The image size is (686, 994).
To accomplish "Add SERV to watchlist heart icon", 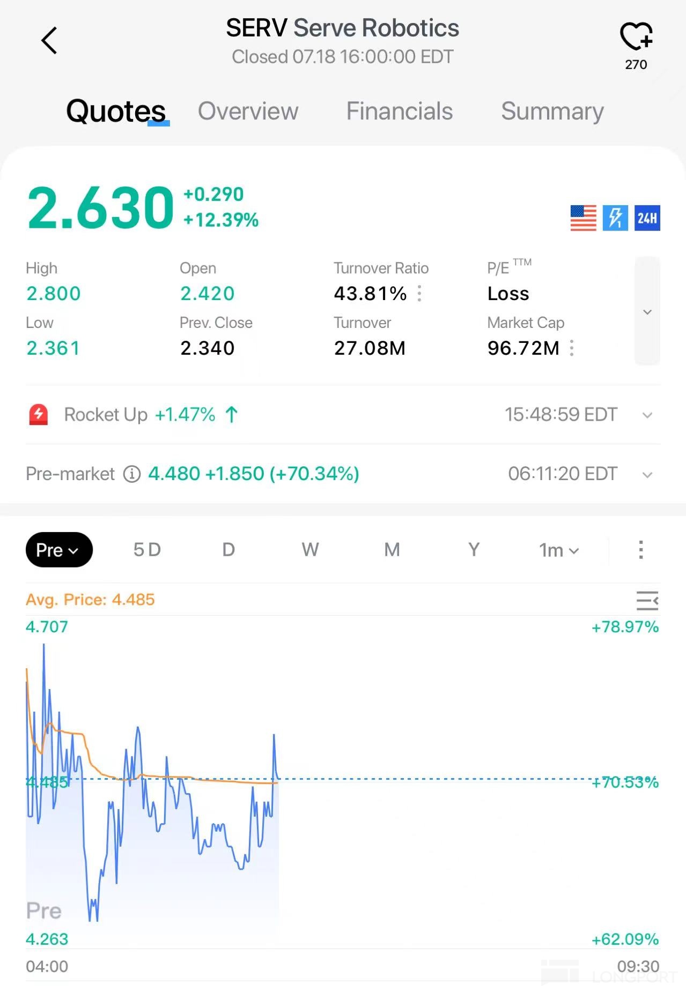I will click(636, 36).
